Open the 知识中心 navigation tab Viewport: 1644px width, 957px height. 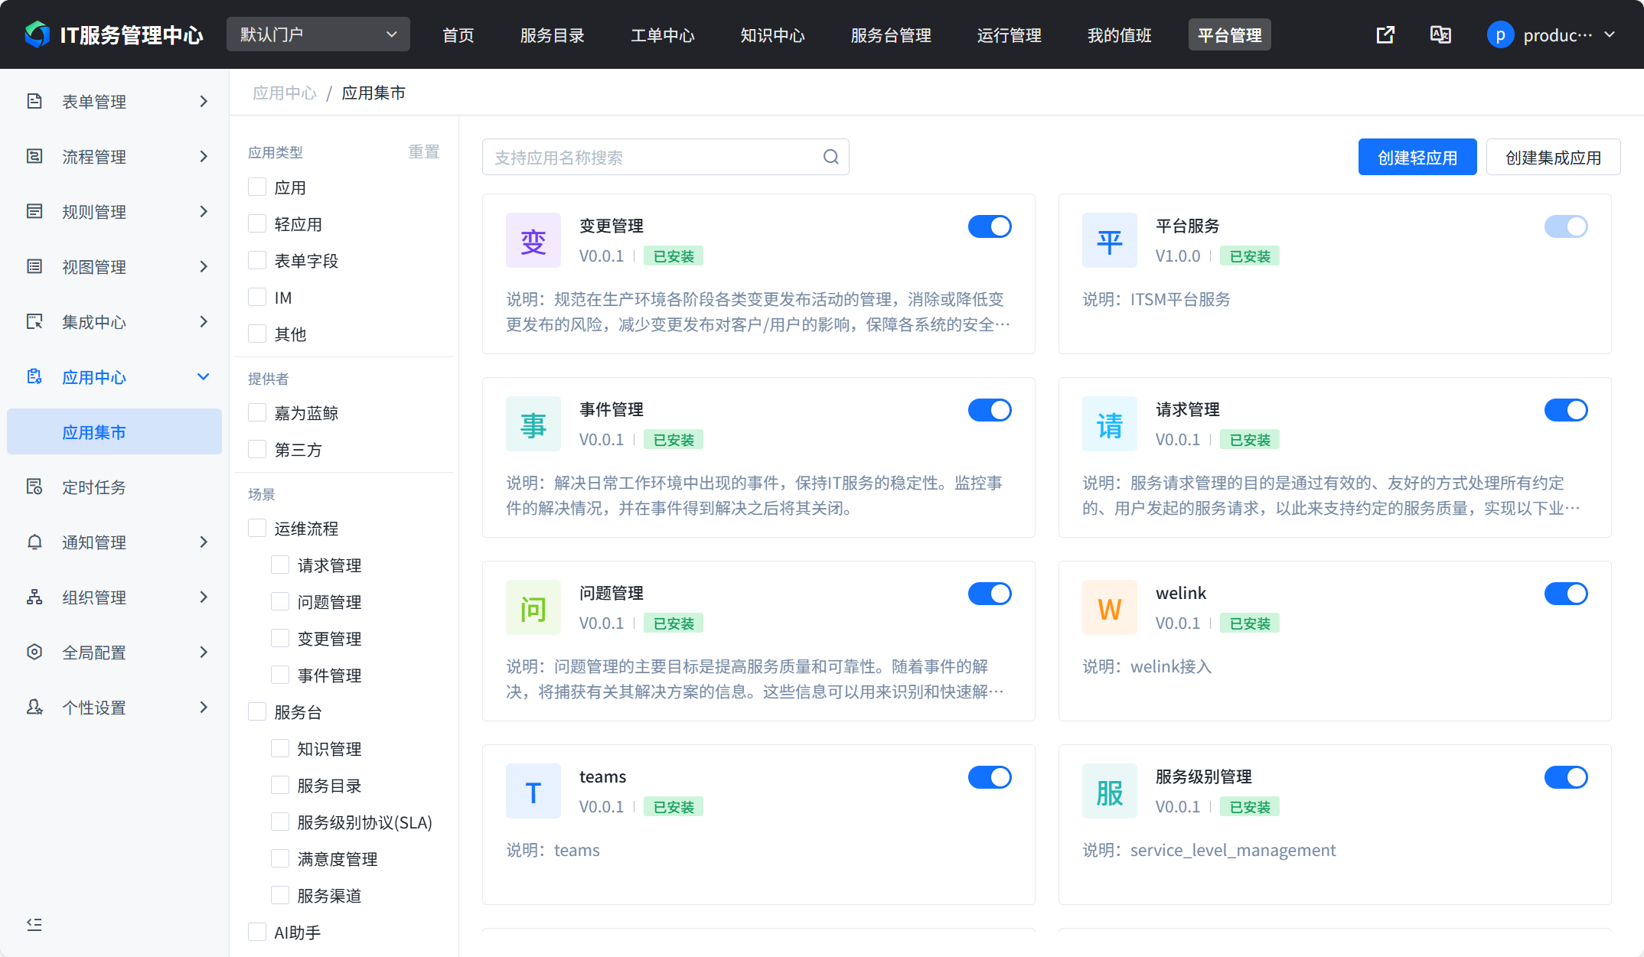tap(772, 34)
